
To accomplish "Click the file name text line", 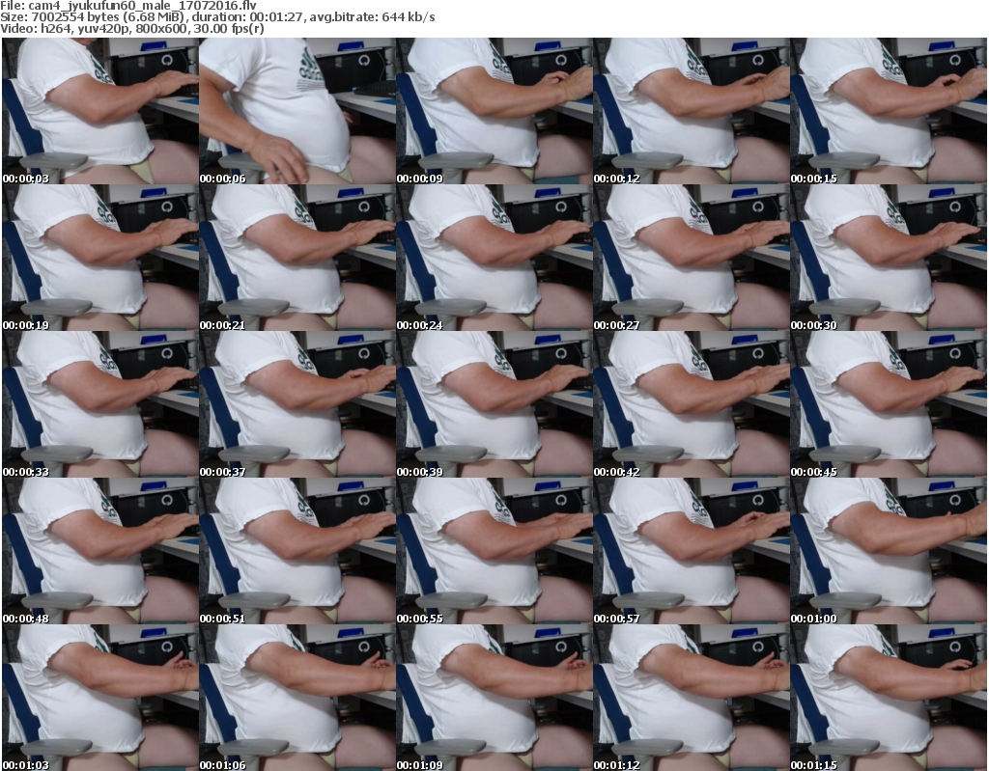I will pyautogui.click(x=128, y=6).
